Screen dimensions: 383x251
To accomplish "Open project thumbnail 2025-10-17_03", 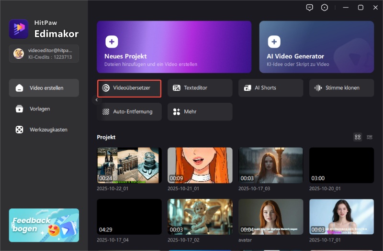I will (270, 165).
